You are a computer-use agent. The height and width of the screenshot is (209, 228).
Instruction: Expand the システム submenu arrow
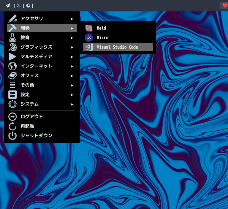tap(72, 104)
